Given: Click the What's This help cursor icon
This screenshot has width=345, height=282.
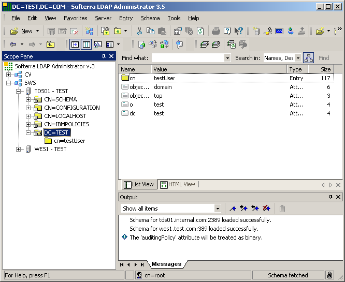Looking at the screenshot, I should tap(238, 31).
